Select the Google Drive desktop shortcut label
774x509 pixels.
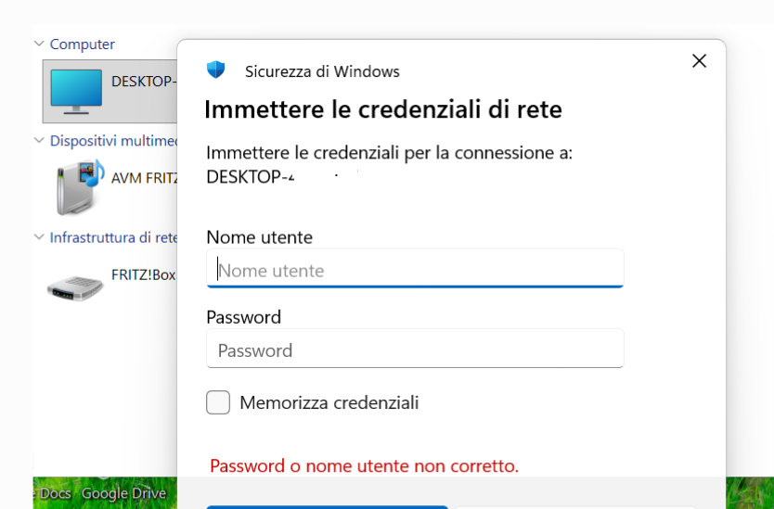pyautogui.click(x=124, y=493)
